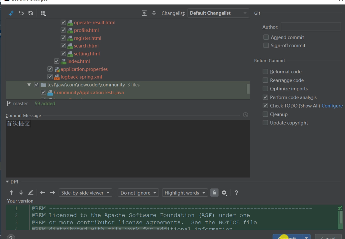Click in the Author input field
345x239 pixels.
coord(311,27)
